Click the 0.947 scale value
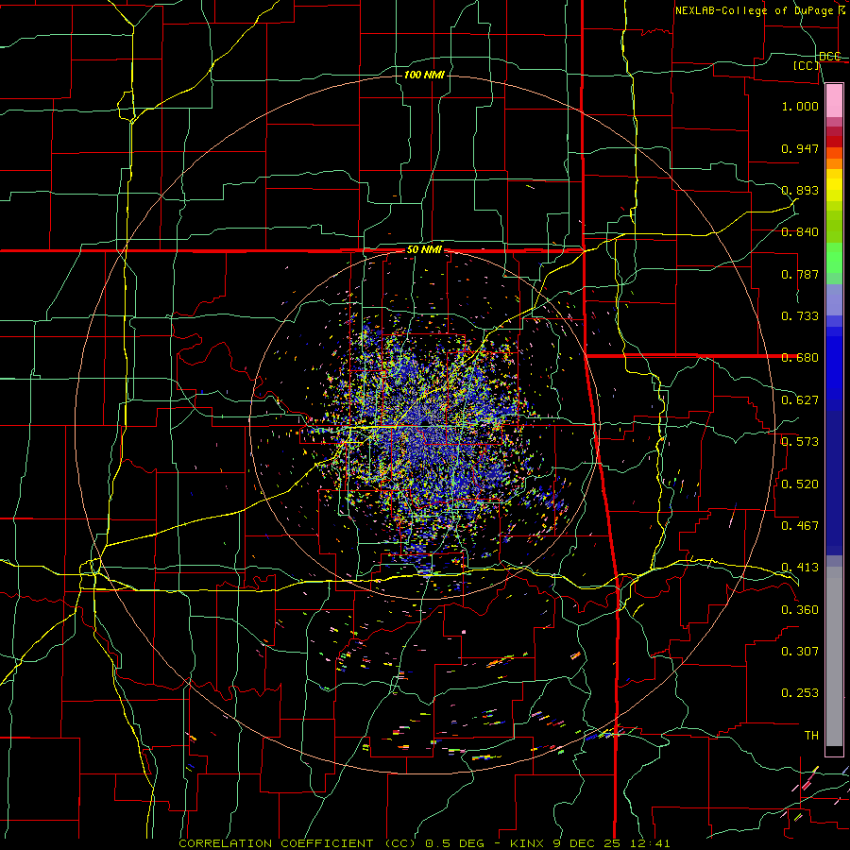The image size is (850, 850). 800,148
